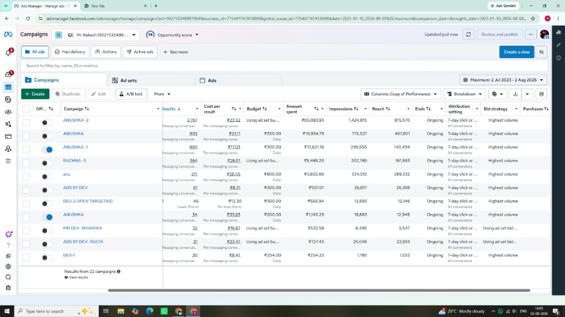The image size is (565, 317).
Task: Open the ADS BY DEV -RUCHI campaign link
Action: click(x=83, y=242)
